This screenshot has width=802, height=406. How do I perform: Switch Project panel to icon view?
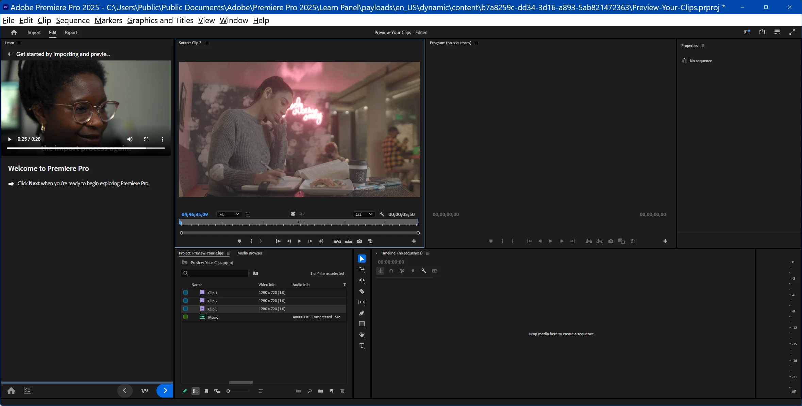point(206,391)
